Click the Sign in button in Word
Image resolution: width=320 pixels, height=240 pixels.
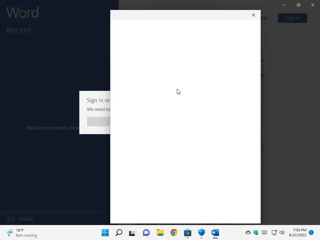click(292, 18)
